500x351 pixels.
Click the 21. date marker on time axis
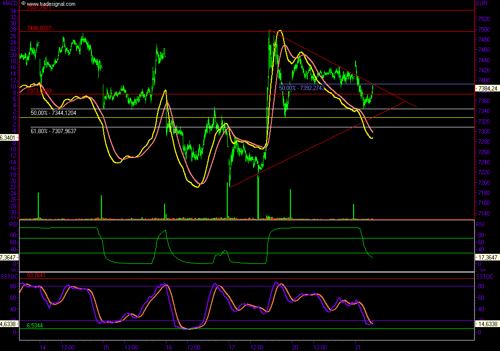coord(357,347)
